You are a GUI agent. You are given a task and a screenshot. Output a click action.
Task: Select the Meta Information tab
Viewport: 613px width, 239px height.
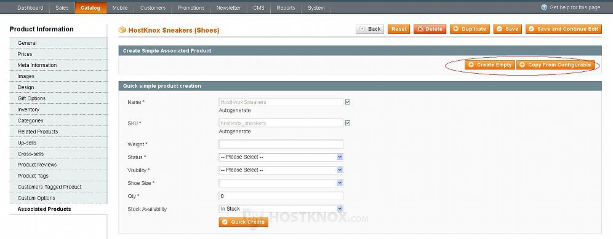58,65
